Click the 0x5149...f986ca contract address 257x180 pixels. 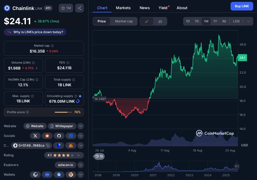32,146
